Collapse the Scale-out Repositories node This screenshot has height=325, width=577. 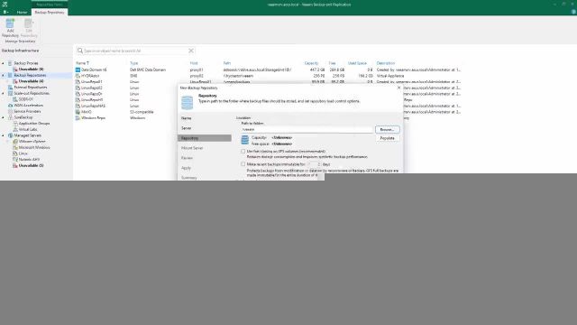(3, 93)
